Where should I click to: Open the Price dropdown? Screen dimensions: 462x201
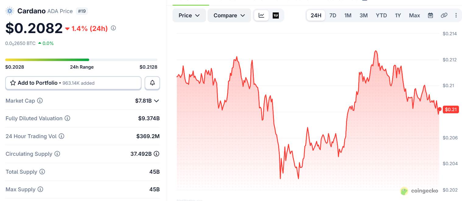pos(189,15)
